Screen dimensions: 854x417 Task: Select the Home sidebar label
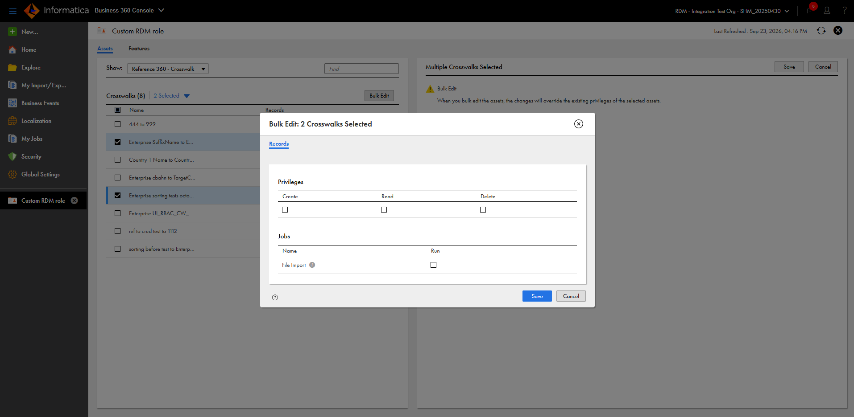(29, 50)
